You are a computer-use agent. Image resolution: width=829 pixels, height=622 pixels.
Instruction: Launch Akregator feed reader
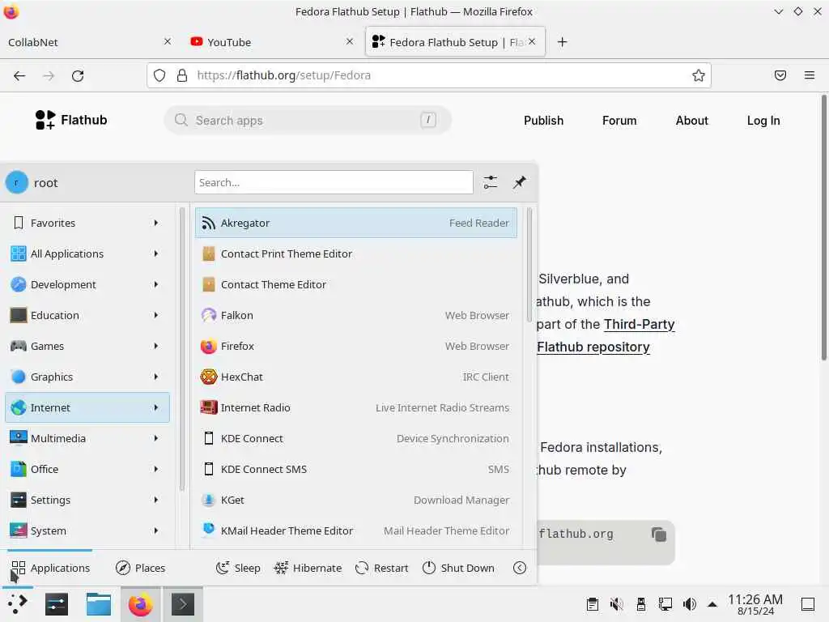pyautogui.click(x=356, y=223)
